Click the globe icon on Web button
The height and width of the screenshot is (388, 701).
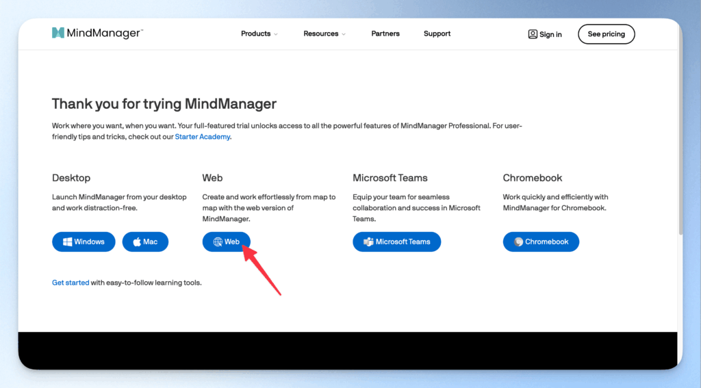click(x=218, y=242)
